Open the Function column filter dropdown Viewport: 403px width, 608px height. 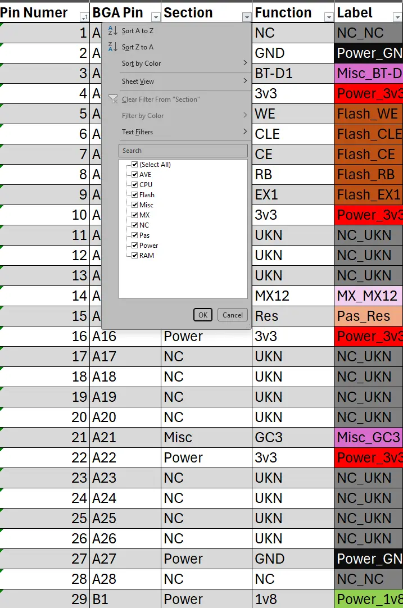click(x=329, y=17)
